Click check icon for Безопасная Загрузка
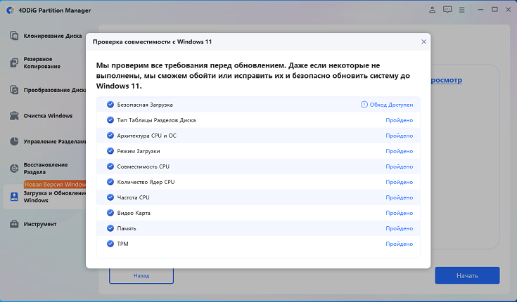Image resolution: width=517 pixels, height=302 pixels. 110,105
